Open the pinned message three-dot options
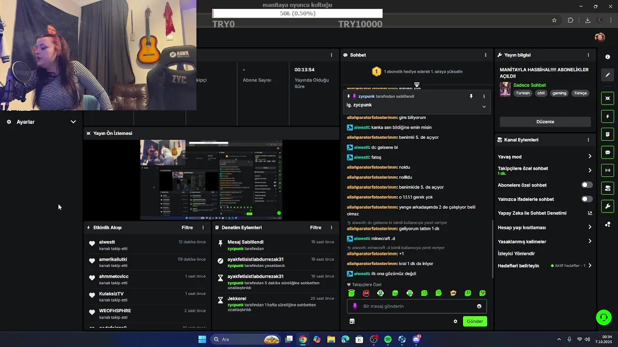This screenshot has width=618, height=347. pyautogui.click(x=484, y=96)
